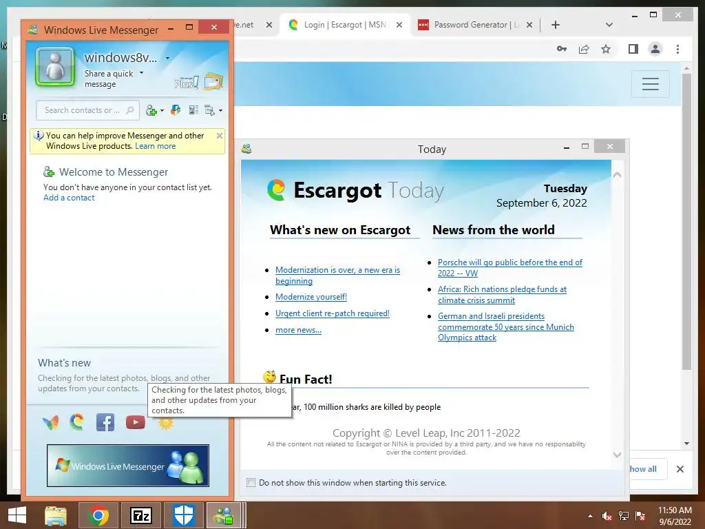Open a new Chrome tab

pyautogui.click(x=556, y=25)
